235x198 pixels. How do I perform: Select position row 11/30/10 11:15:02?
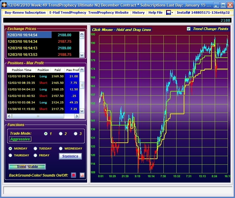coord(43,109)
